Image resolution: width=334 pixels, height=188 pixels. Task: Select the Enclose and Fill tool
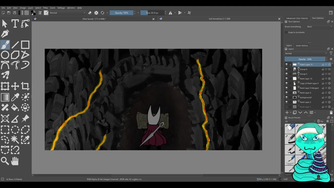coord(25,107)
